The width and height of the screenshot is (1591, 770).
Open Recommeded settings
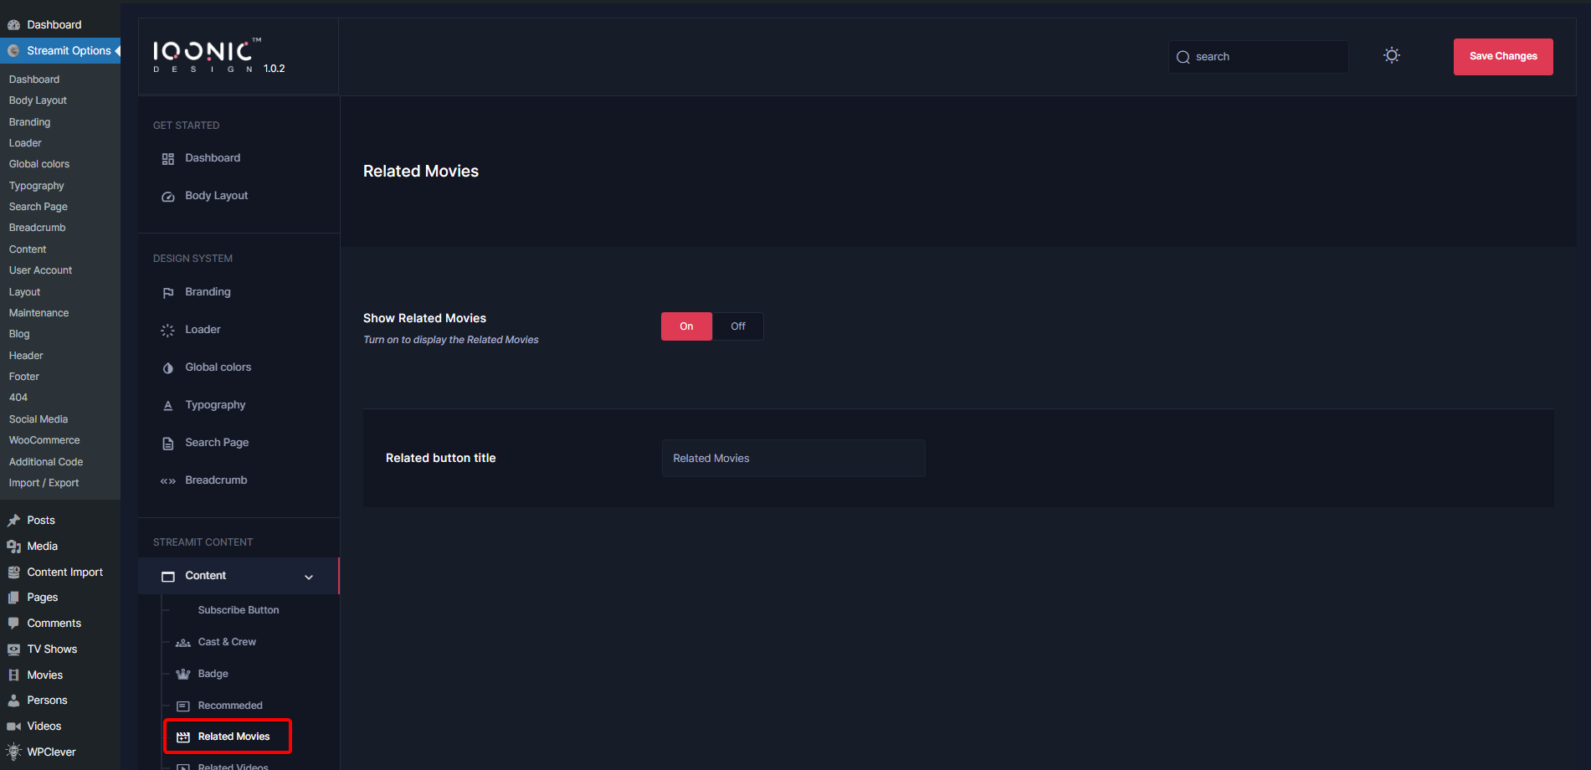pos(230,706)
